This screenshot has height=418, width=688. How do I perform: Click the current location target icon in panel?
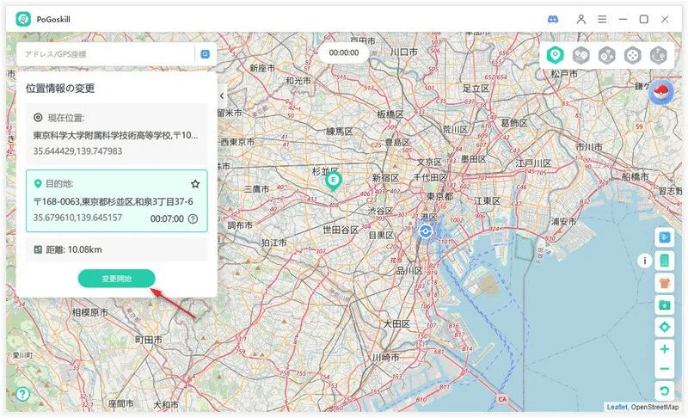click(38, 117)
